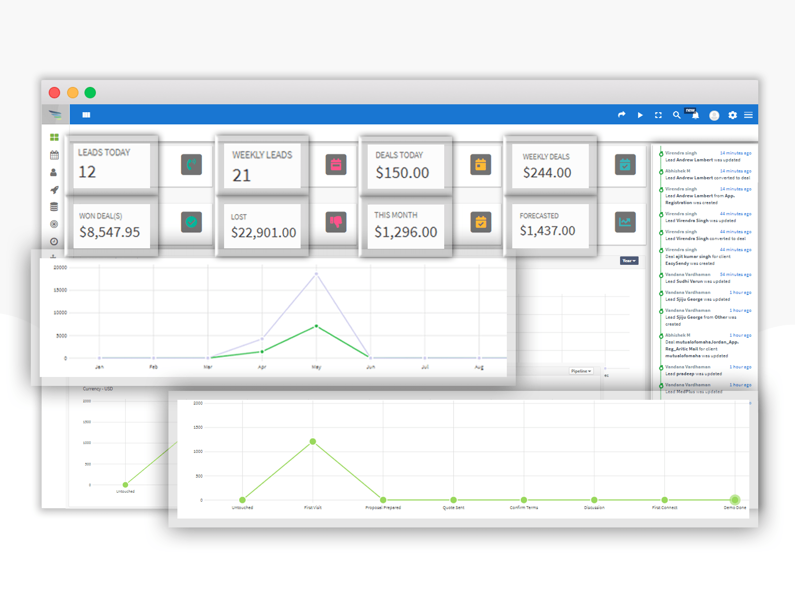Screen dimensions: 795x596
Task: Select the Weekly Leads card
Action: point(262,166)
